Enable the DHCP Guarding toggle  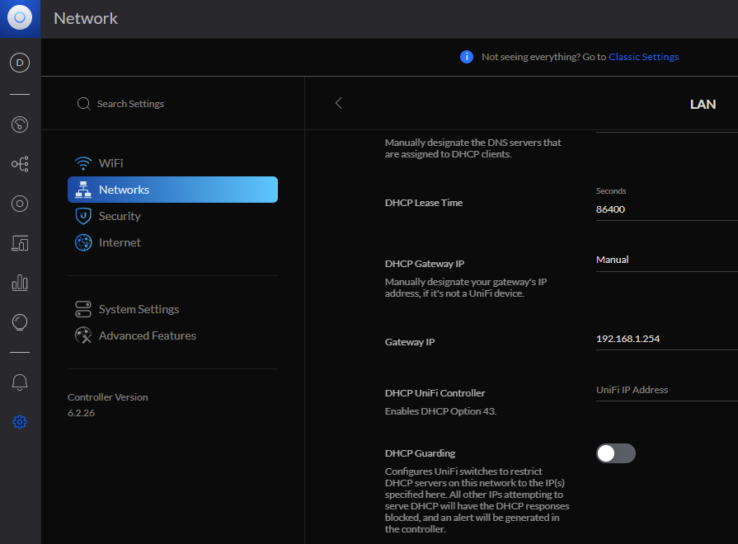[615, 453]
